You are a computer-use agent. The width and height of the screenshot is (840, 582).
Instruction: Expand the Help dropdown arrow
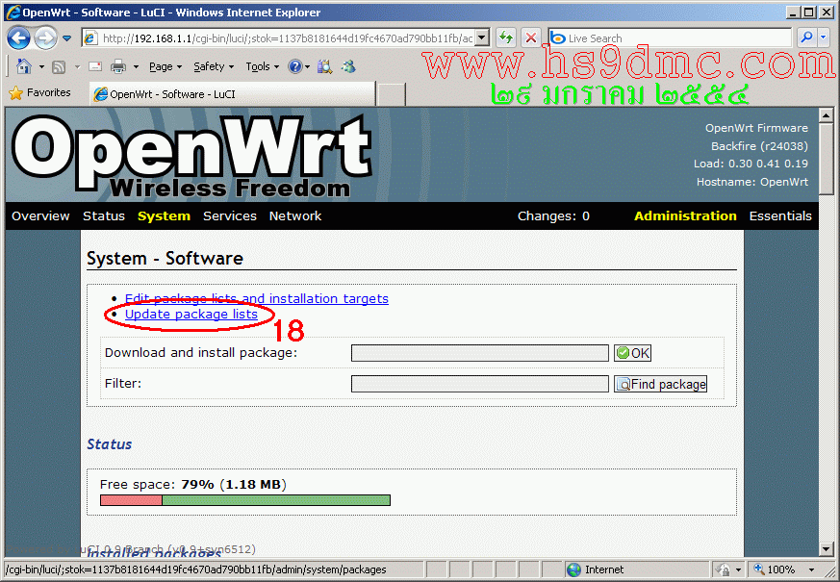(x=308, y=67)
